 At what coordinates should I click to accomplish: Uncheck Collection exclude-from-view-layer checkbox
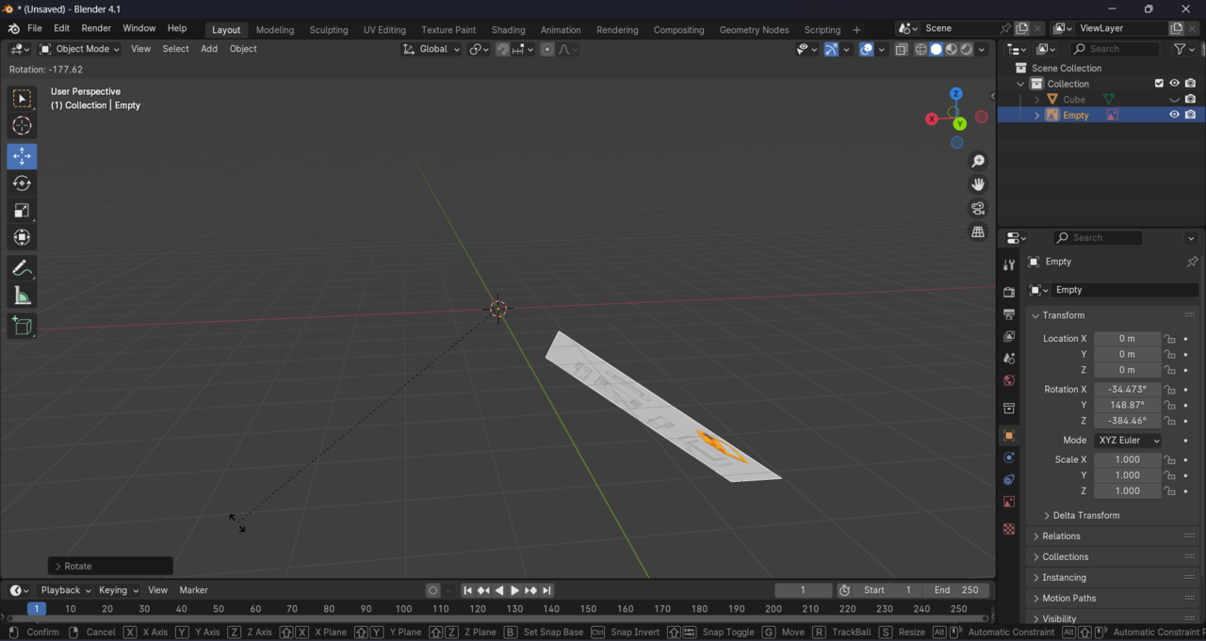(1159, 83)
